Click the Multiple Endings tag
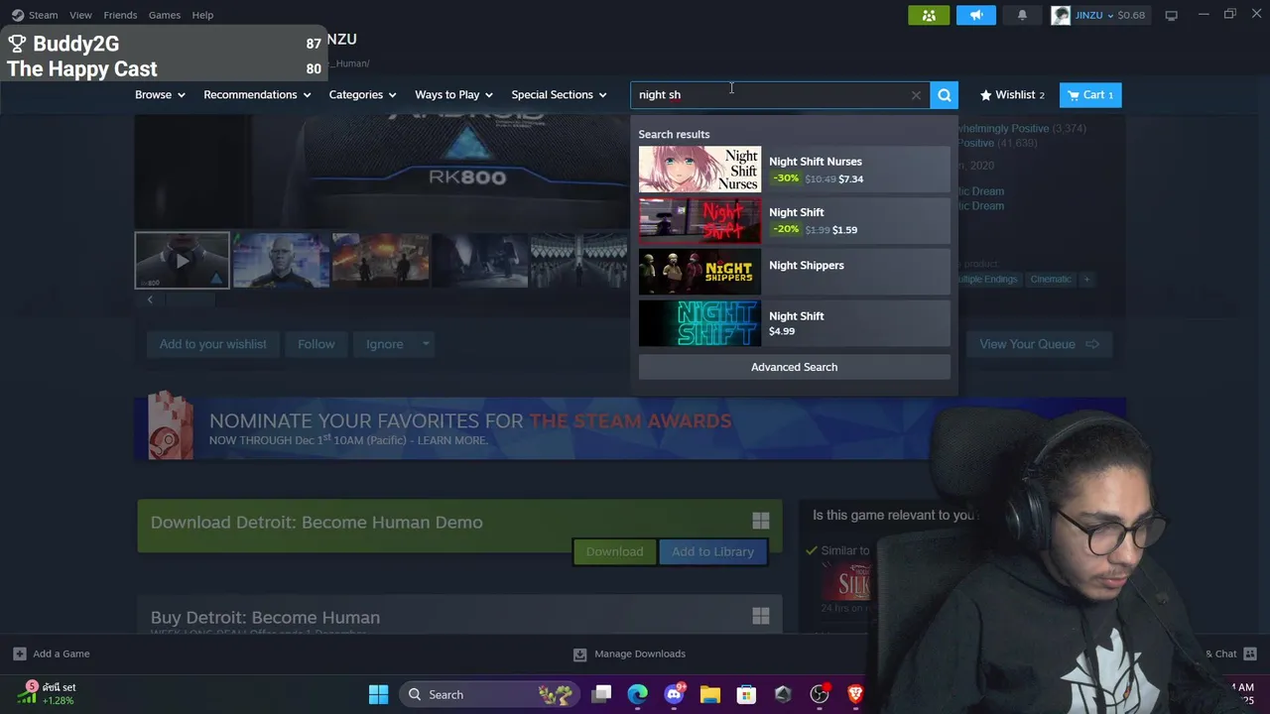1270x714 pixels. click(986, 280)
